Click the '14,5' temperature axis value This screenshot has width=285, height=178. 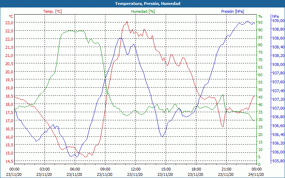pos(9,161)
